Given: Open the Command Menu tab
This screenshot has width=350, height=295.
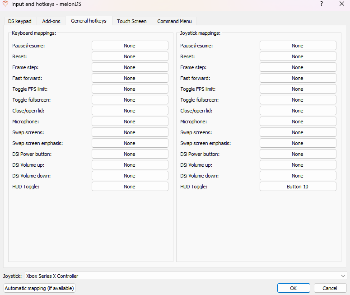Looking at the screenshot, I should (x=174, y=21).
